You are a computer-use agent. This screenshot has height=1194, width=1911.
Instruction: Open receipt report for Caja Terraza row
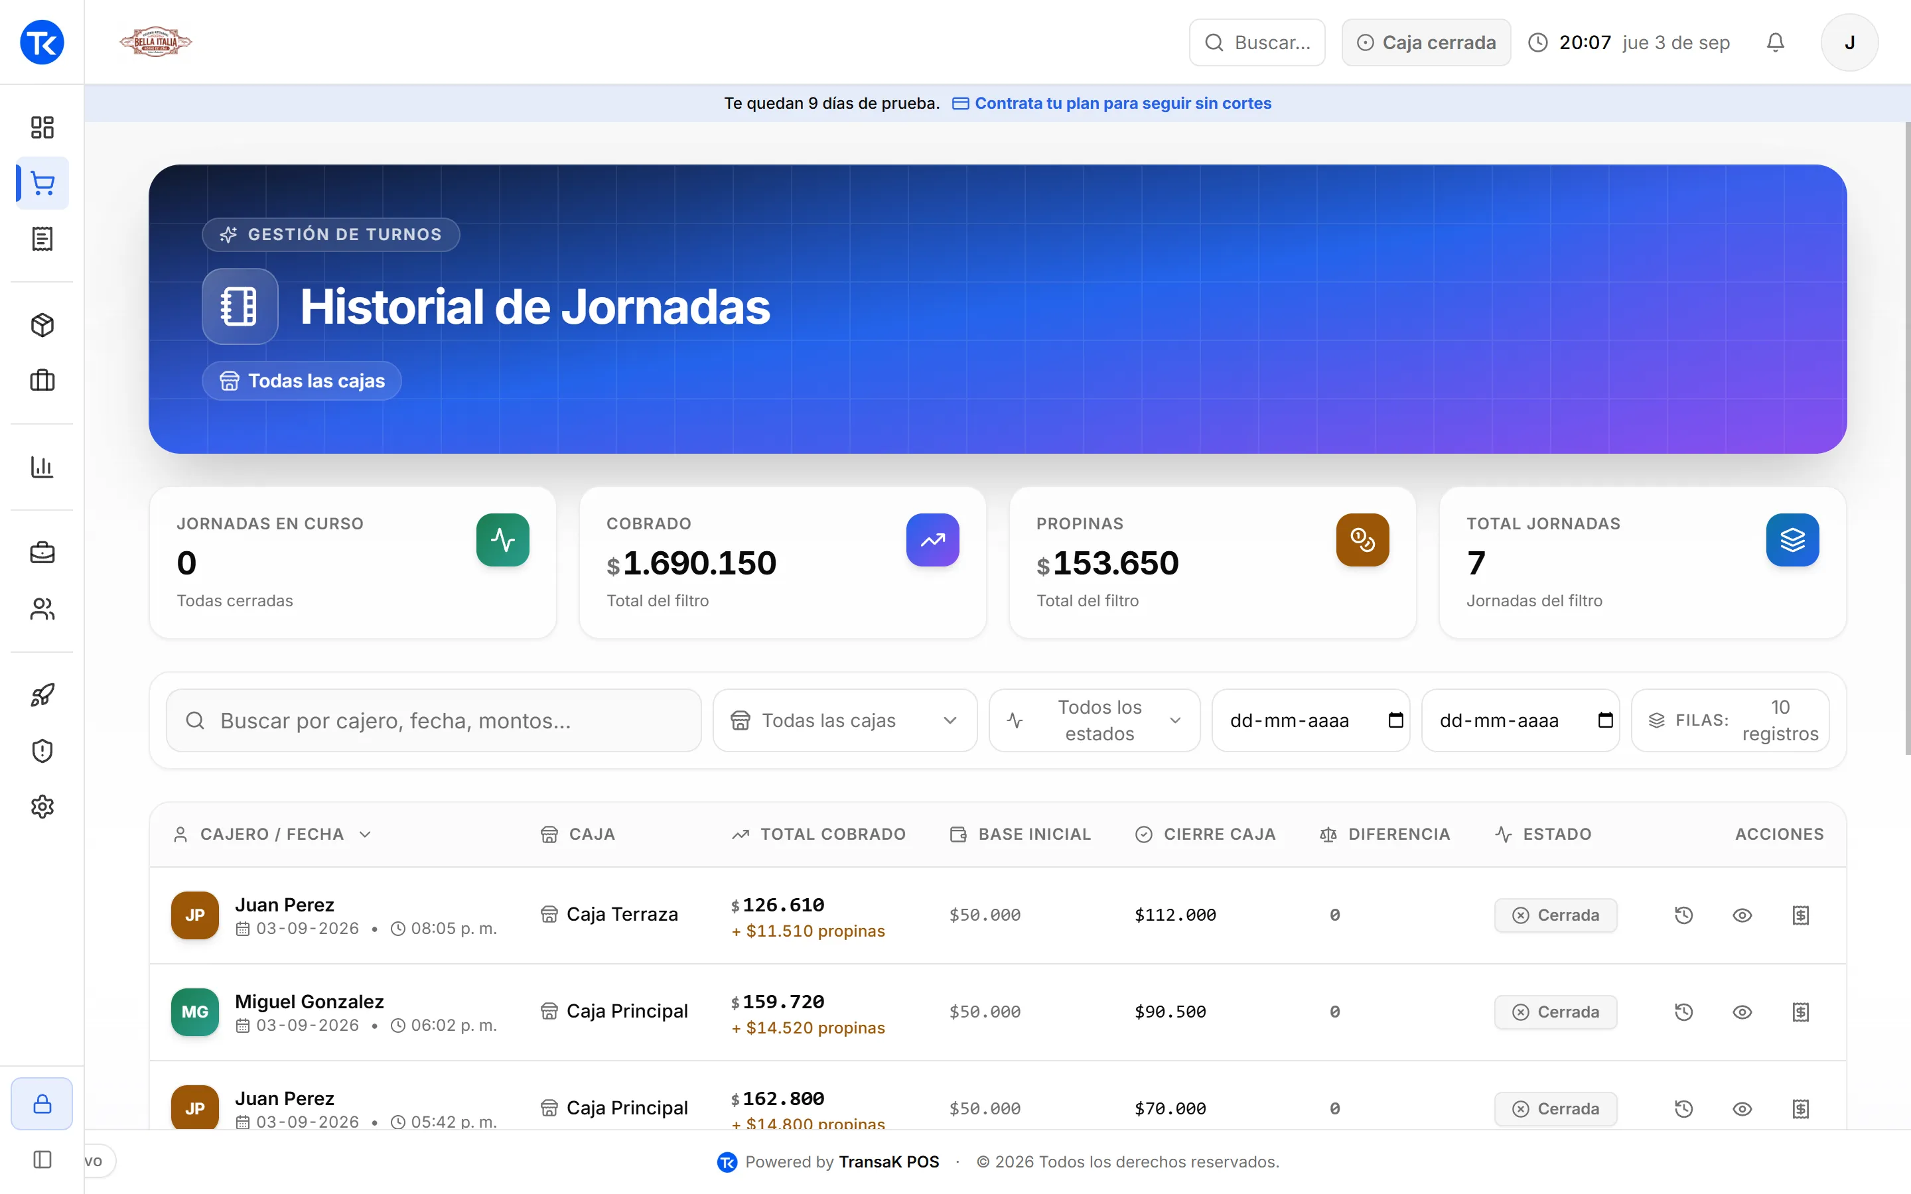1800,915
